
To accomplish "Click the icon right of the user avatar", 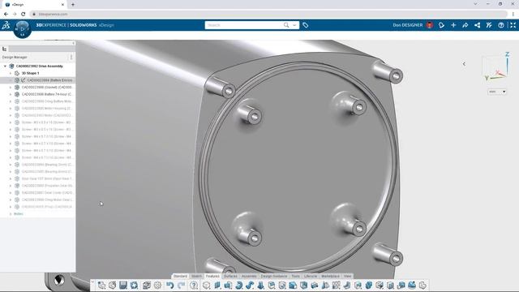I will click(441, 25).
